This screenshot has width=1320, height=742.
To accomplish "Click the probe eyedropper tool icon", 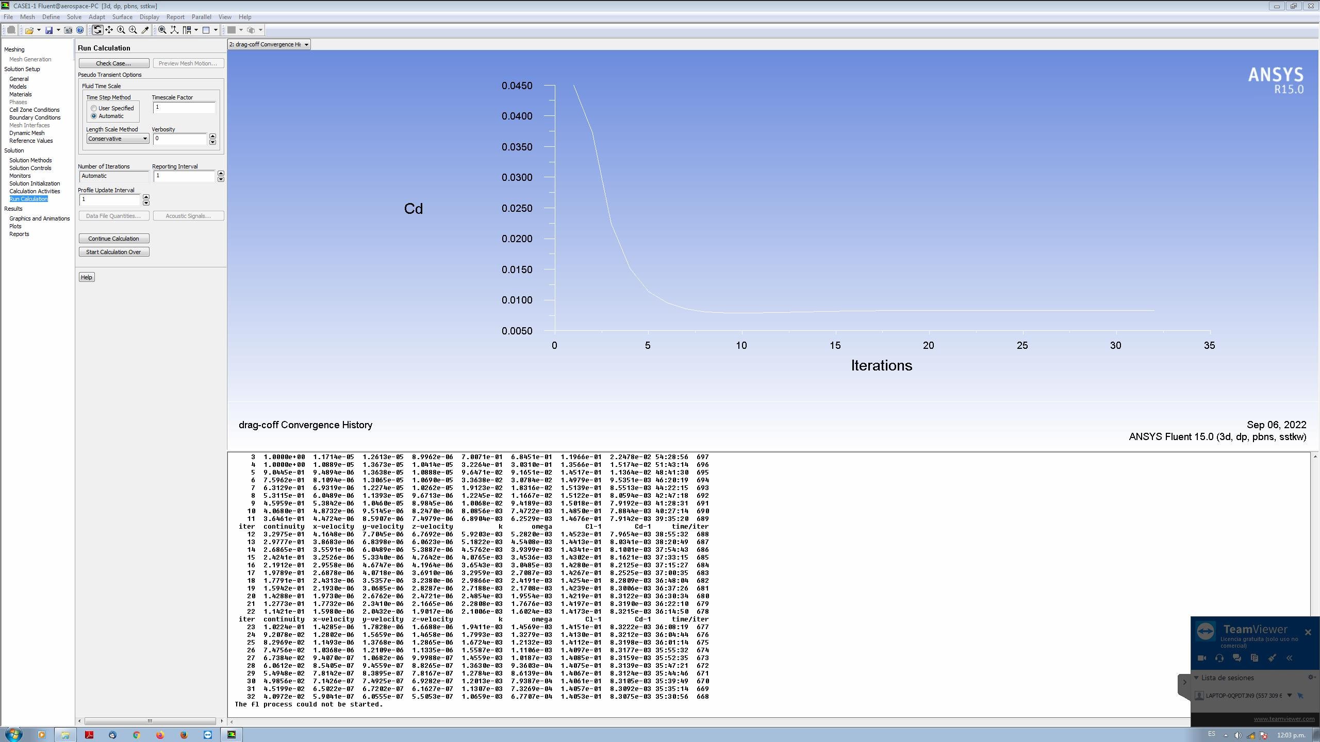I will tap(145, 30).
